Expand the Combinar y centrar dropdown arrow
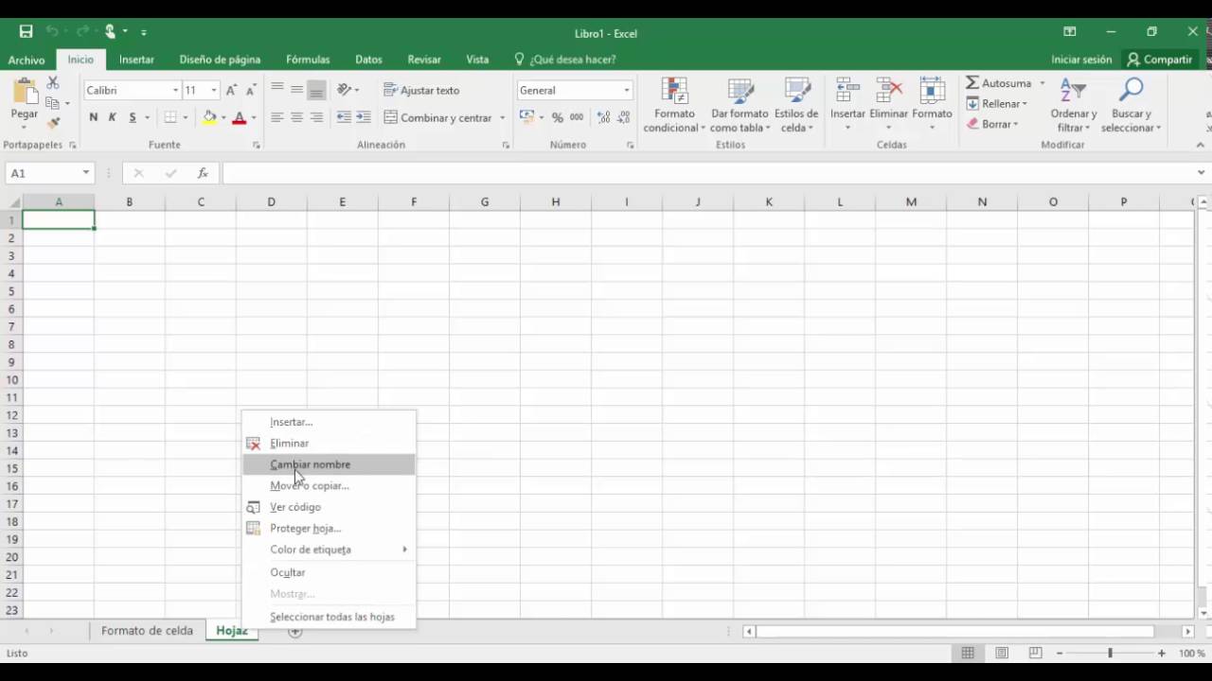1212x681 pixels. click(x=502, y=117)
